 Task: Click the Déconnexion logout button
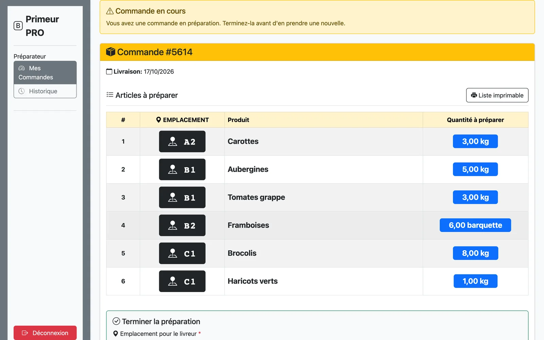[45, 333]
